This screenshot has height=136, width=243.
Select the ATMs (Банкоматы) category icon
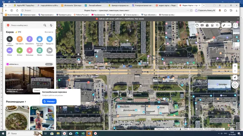pyautogui.click(x=30, y=39)
